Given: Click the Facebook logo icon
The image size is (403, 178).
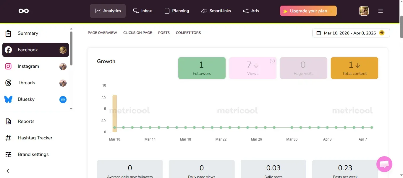Looking at the screenshot, I should pos(8,50).
